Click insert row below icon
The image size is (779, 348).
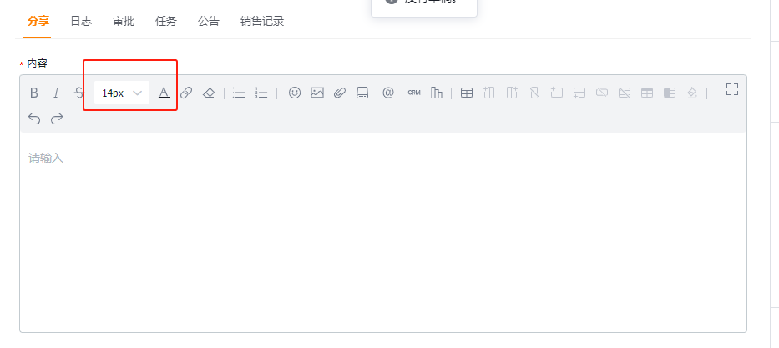click(x=579, y=93)
